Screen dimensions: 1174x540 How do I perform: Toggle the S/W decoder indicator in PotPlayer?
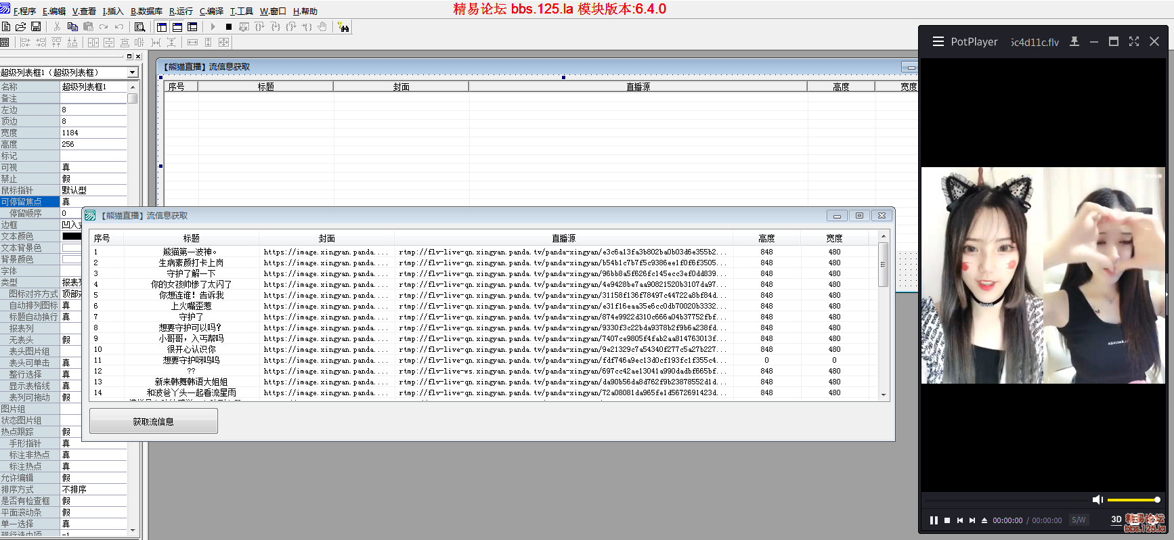click(1079, 520)
